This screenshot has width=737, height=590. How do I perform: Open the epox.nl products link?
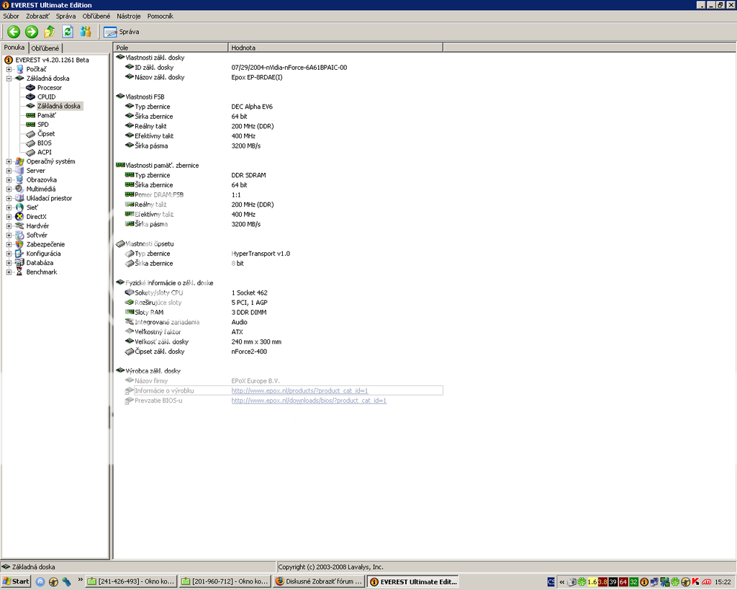coord(300,391)
